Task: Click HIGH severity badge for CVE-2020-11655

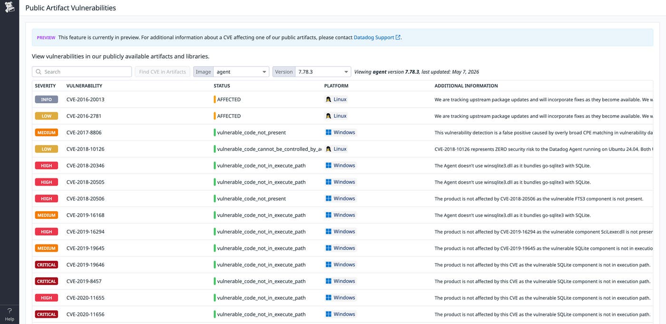Action: click(47, 298)
